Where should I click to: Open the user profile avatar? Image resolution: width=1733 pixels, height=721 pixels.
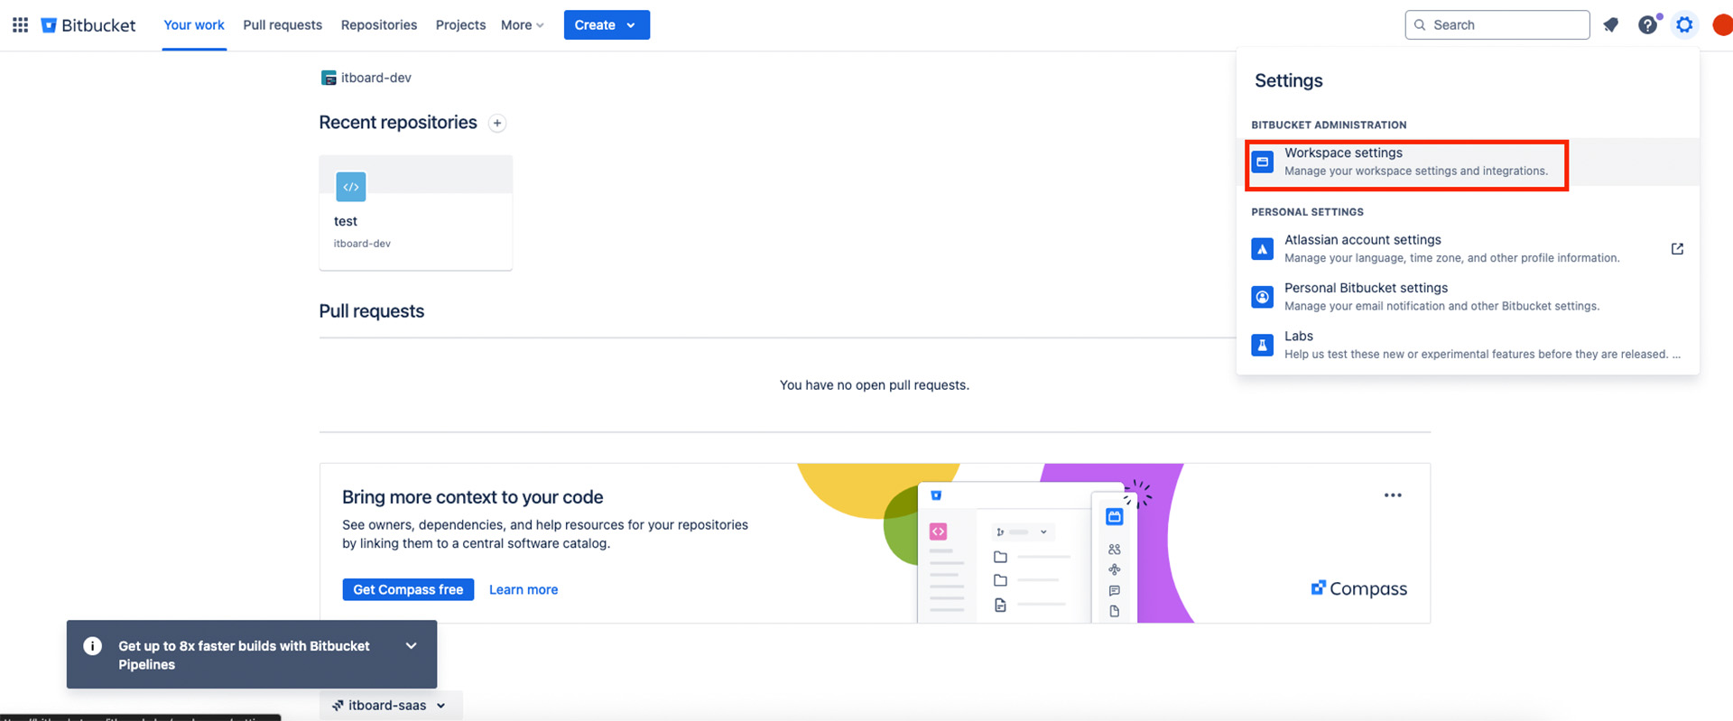click(1722, 25)
